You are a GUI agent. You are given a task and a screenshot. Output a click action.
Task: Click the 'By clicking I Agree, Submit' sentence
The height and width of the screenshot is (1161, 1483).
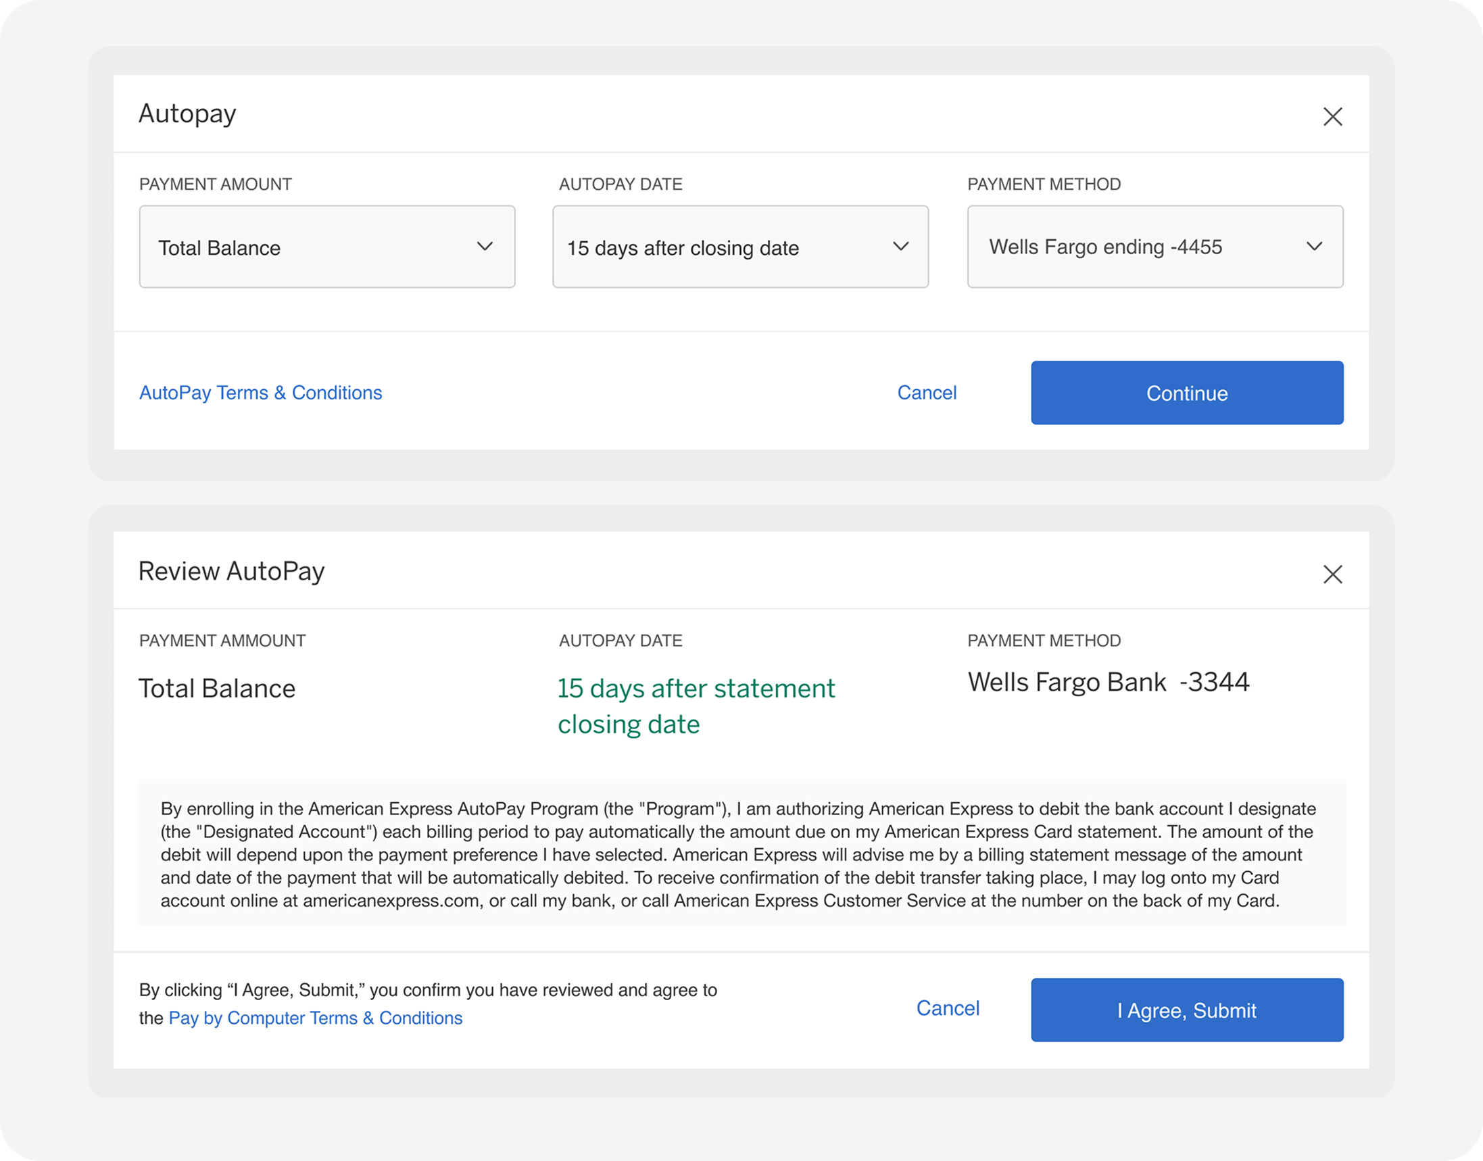coord(429,1004)
